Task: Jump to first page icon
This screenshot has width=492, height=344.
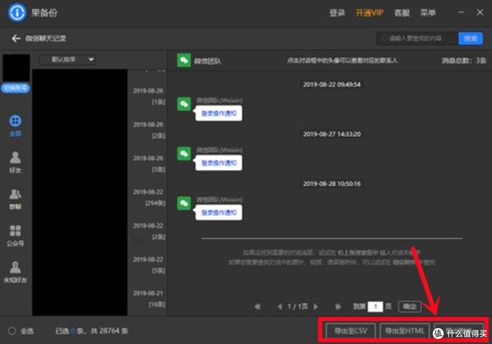Action: tap(257, 306)
